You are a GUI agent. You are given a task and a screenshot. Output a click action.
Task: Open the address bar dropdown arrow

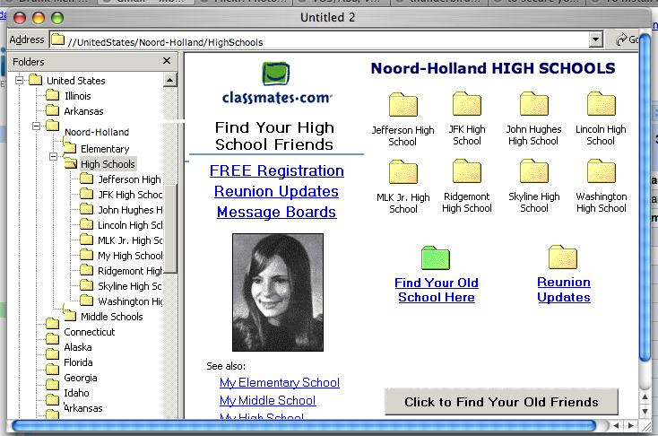[x=596, y=39]
